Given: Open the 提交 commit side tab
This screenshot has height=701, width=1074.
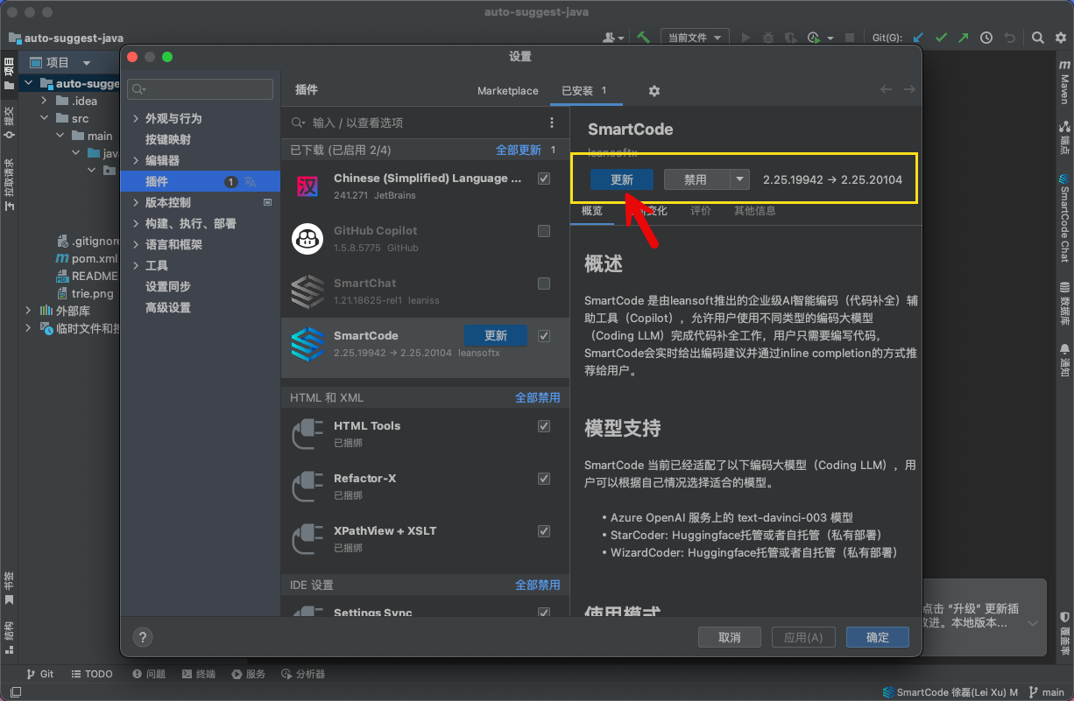Looking at the screenshot, I should (9, 122).
